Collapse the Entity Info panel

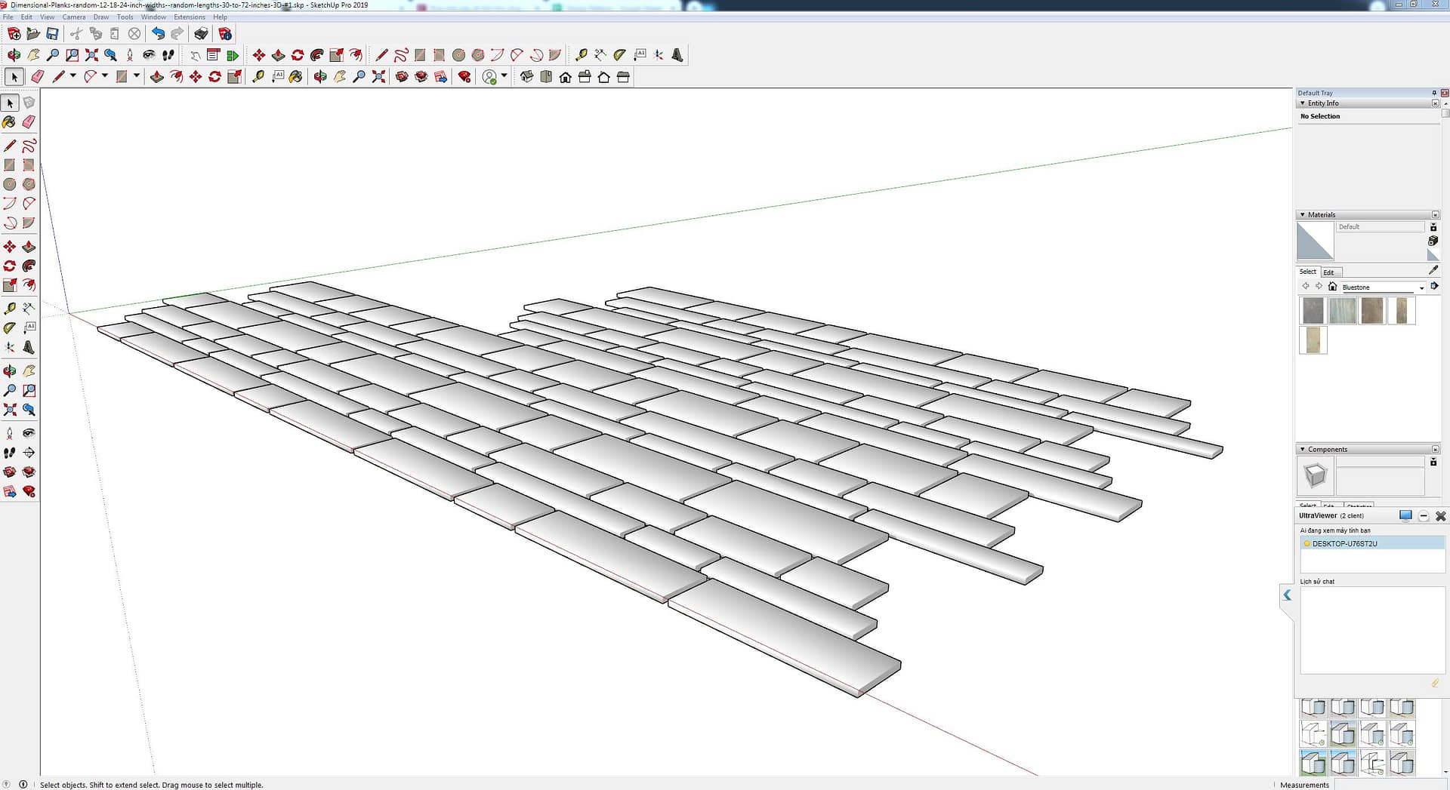coord(1302,103)
